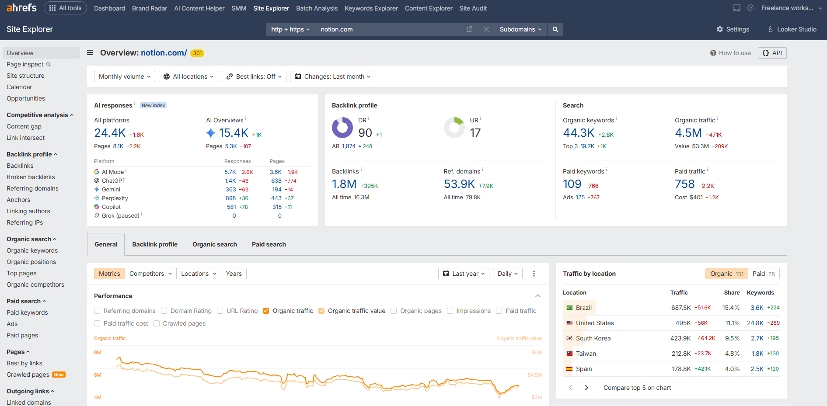Screen dimensions: 827x406
Task: Enable the Crawled pages checkbox
Action: [x=157, y=323]
